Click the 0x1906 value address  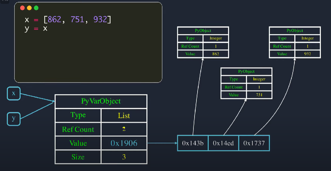[x=124, y=143]
